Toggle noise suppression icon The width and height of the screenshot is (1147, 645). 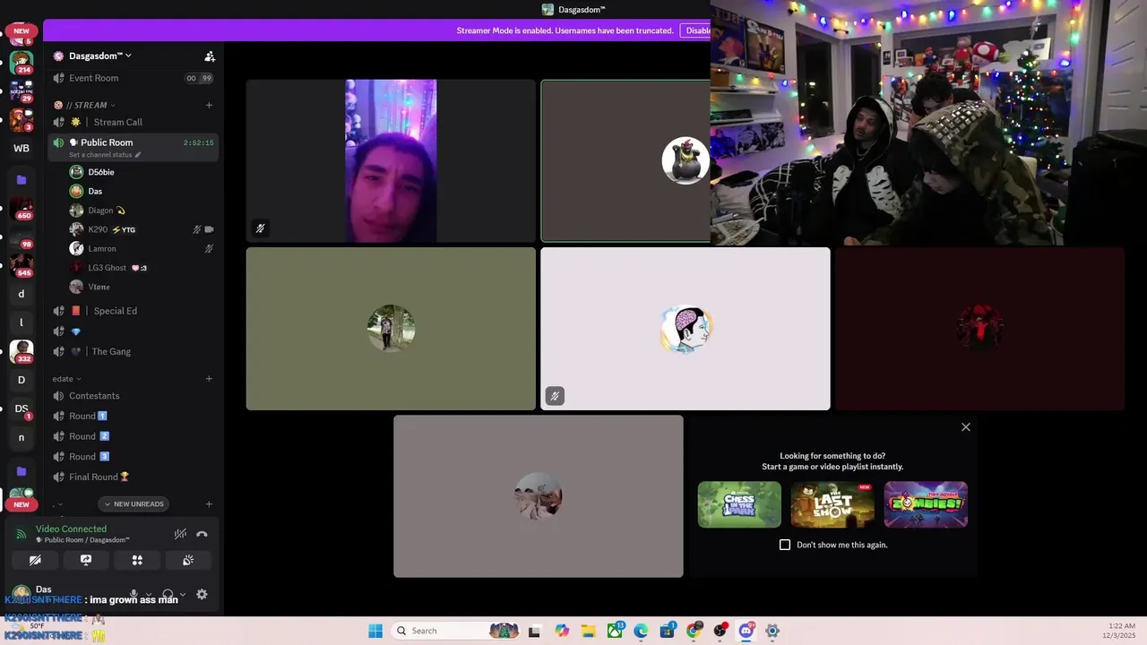click(180, 534)
